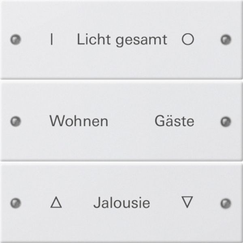Click the seam between middle and bottom rockers
The width and height of the screenshot is (243, 243).
click(122, 162)
